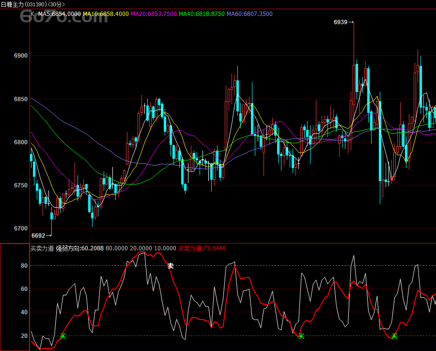Click the green MA40 moving average label

pyautogui.click(x=202, y=14)
